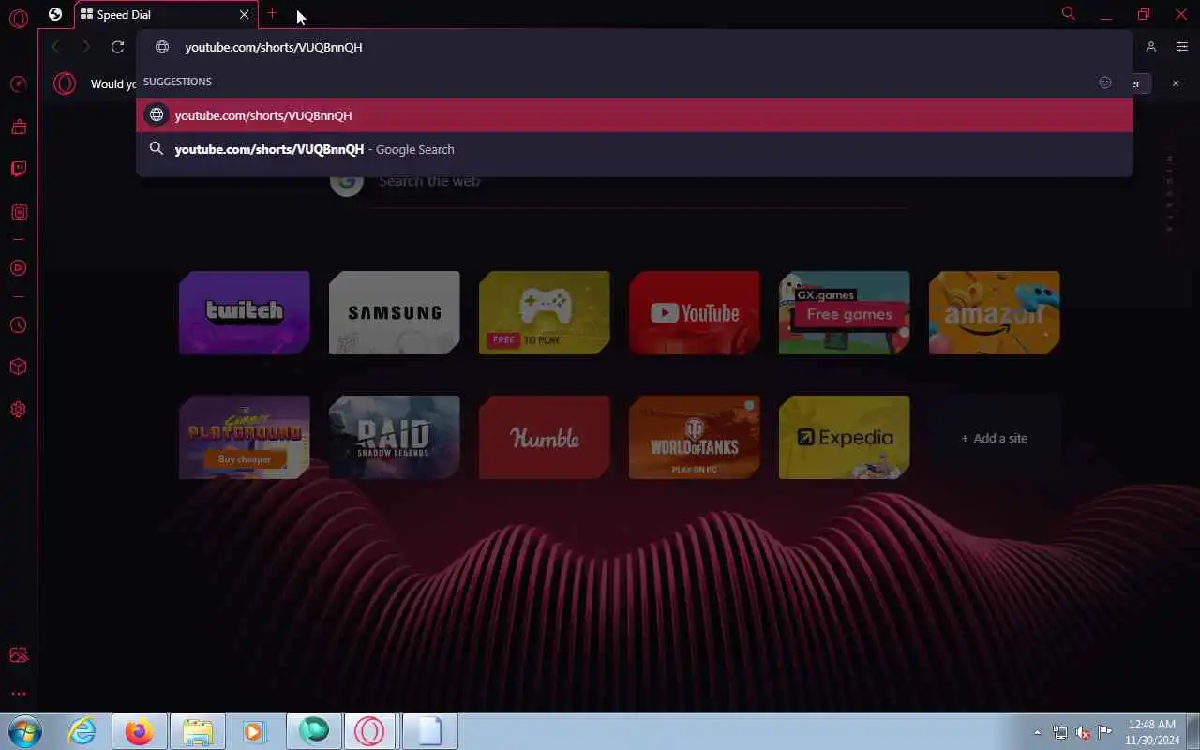Show hidden tray icons arrow
The image size is (1200, 750).
(1037, 732)
